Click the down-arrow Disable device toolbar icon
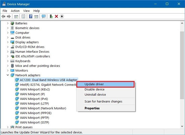 click(x=62, y=16)
